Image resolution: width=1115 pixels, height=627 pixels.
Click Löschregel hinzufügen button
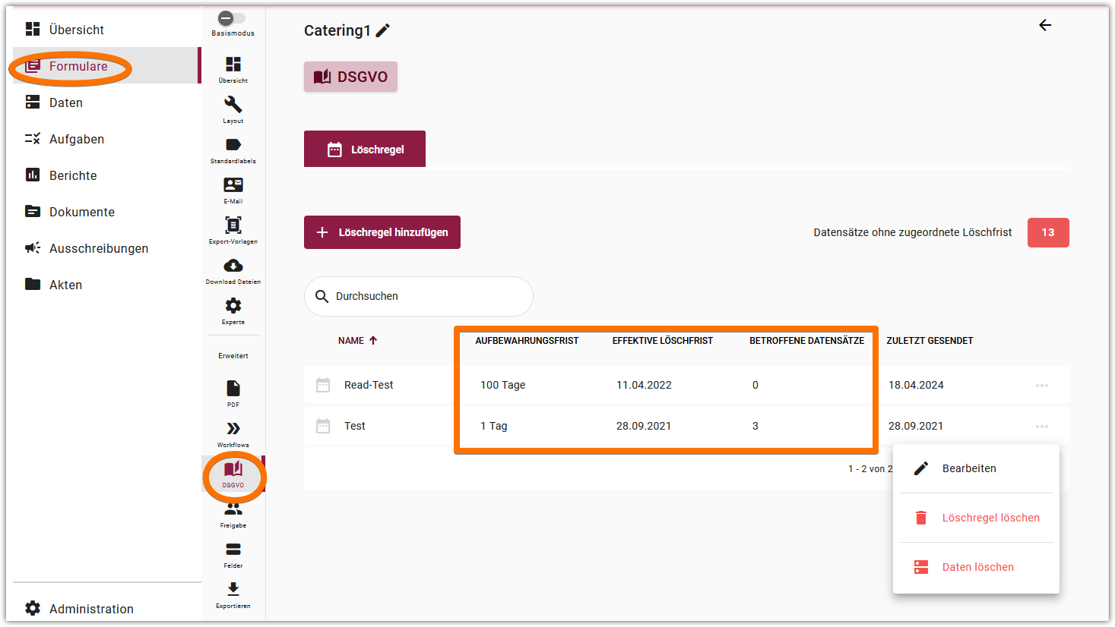(x=382, y=232)
